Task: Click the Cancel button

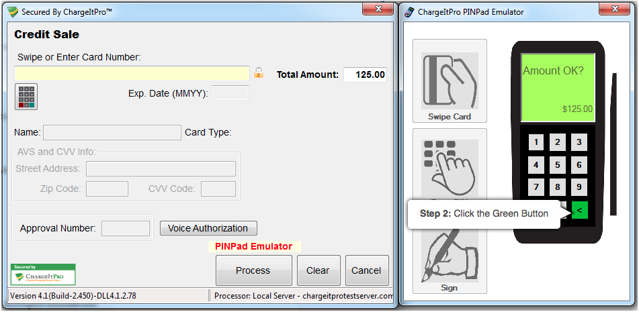Action: [x=367, y=270]
